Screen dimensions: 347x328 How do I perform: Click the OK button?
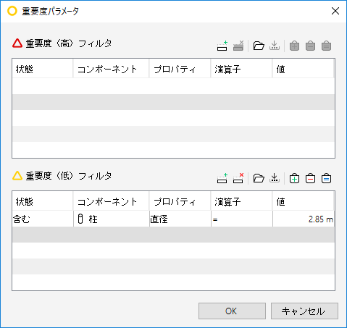(x=232, y=311)
